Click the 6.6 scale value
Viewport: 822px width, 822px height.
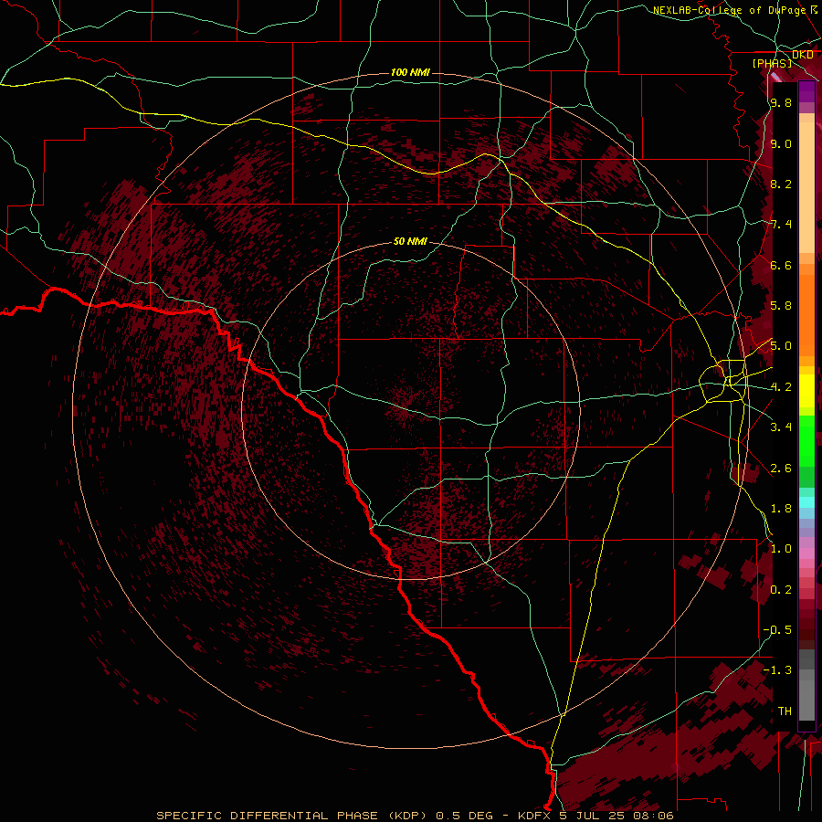pos(781,265)
